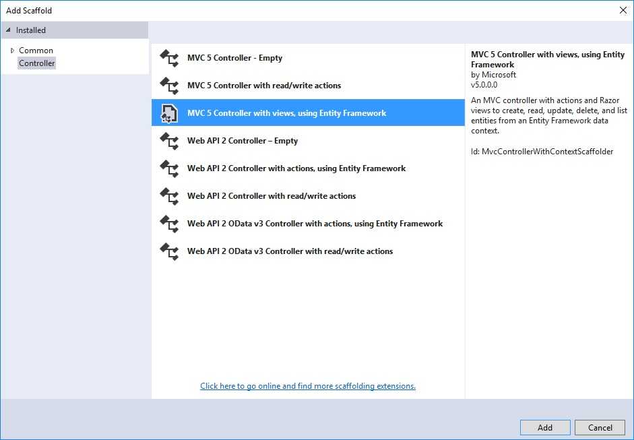Choose MVC 5 Controller with read/write actions
This screenshot has height=440, width=634.
point(308,86)
